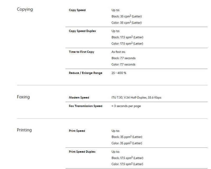Click the Printing section heading
211x169 pixels.
24,130
